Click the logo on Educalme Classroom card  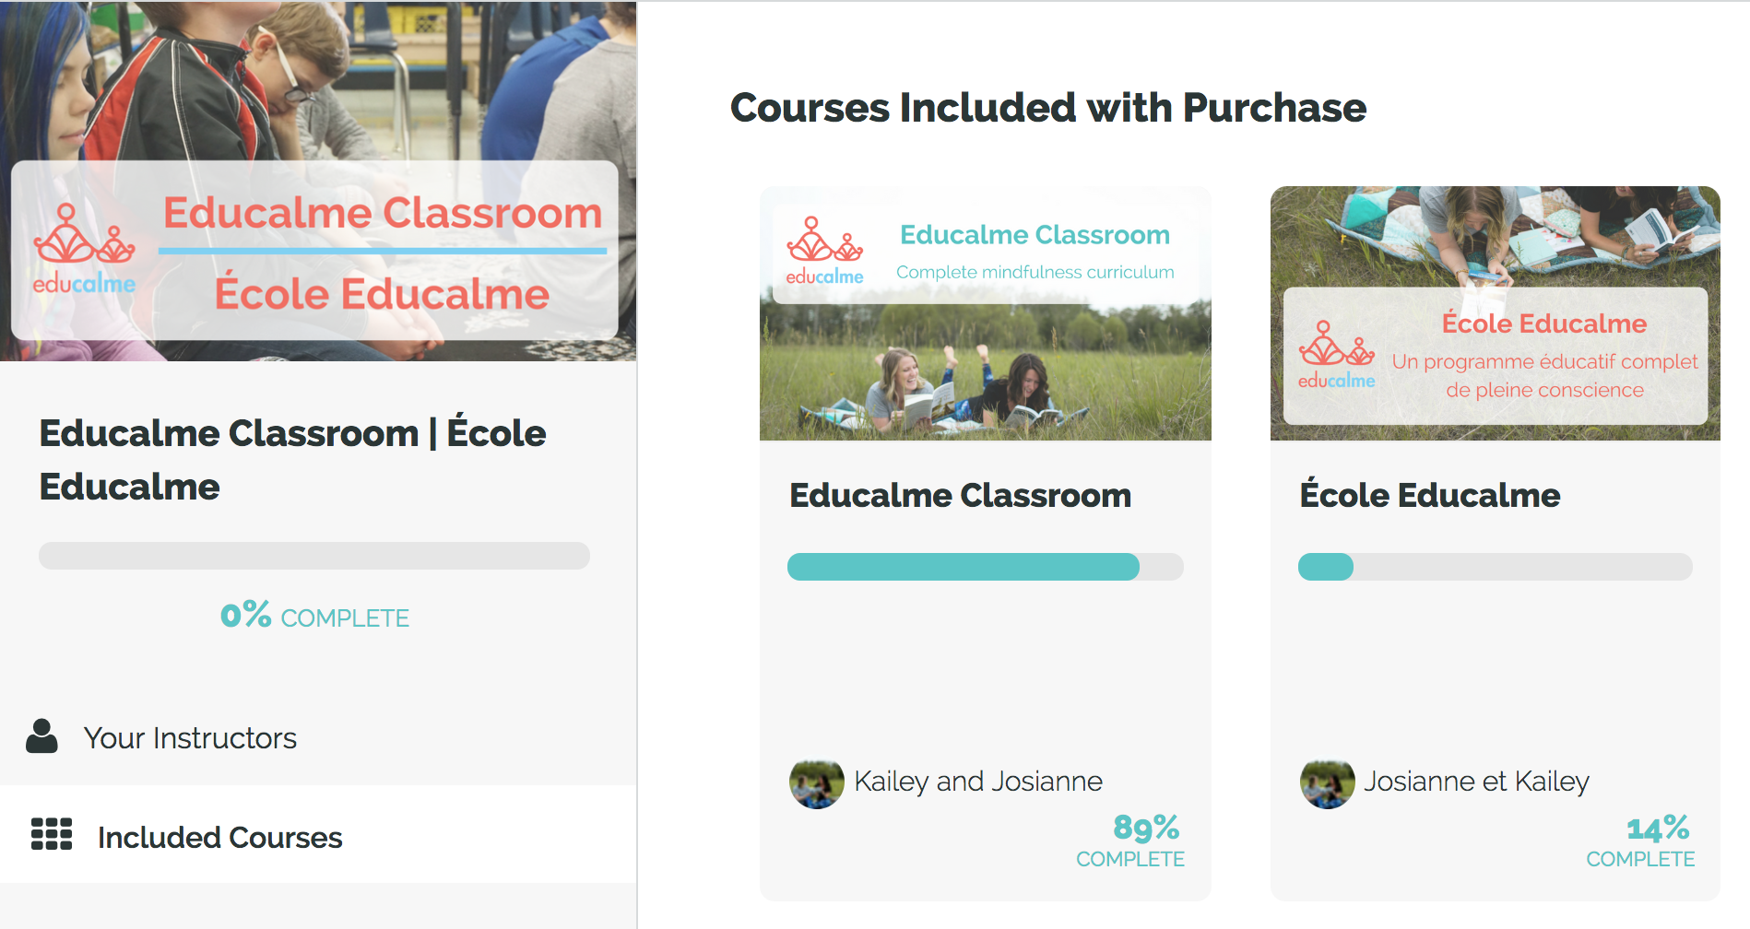(824, 251)
